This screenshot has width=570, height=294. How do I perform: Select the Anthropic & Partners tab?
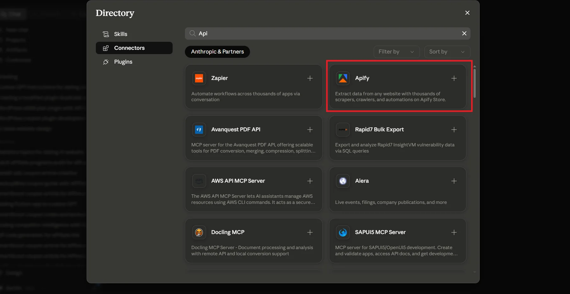pyautogui.click(x=217, y=52)
